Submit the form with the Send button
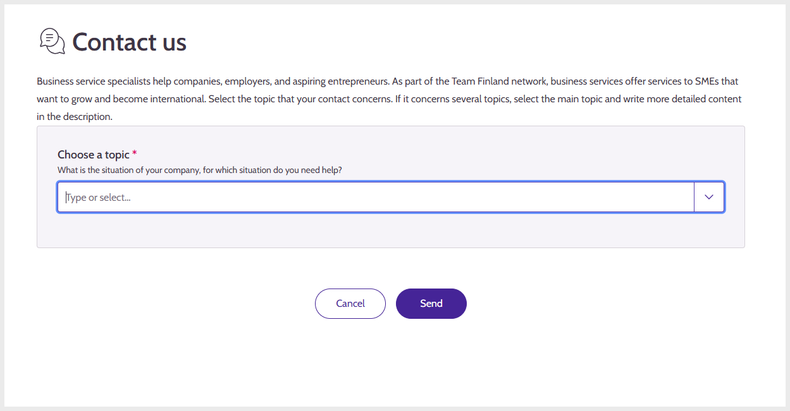Viewport: 790px width, 411px height. tap(431, 304)
